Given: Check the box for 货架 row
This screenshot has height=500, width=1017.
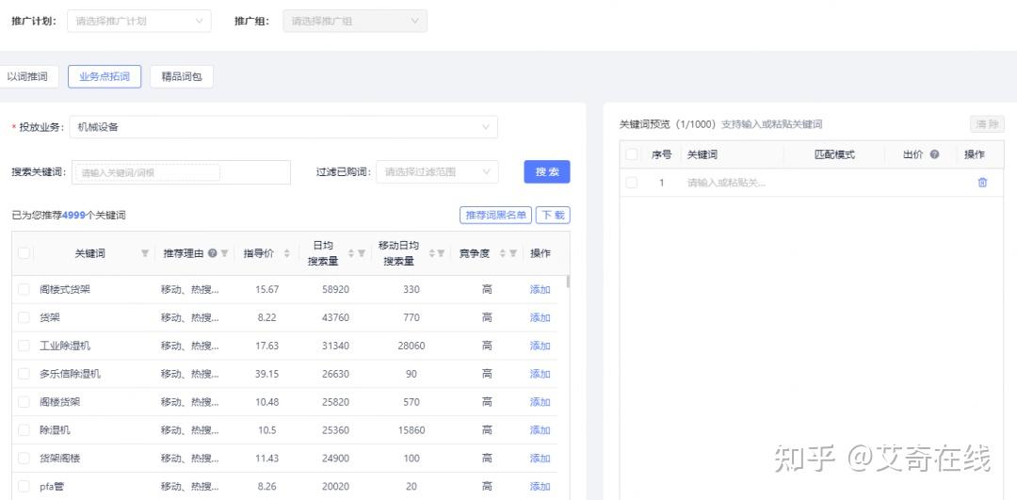Looking at the screenshot, I should (x=24, y=317).
